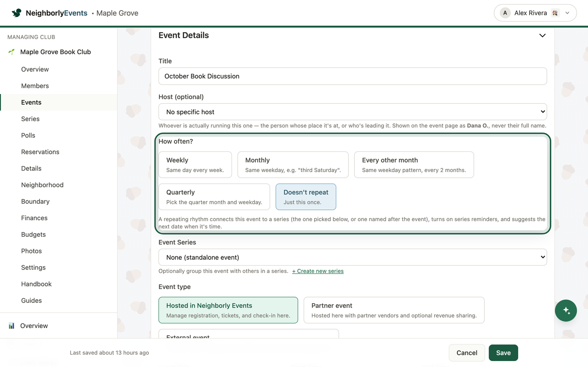Image resolution: width=588 pixels, height=367 pixels.
Task: Open the Host dropdown
Action: 353,112
